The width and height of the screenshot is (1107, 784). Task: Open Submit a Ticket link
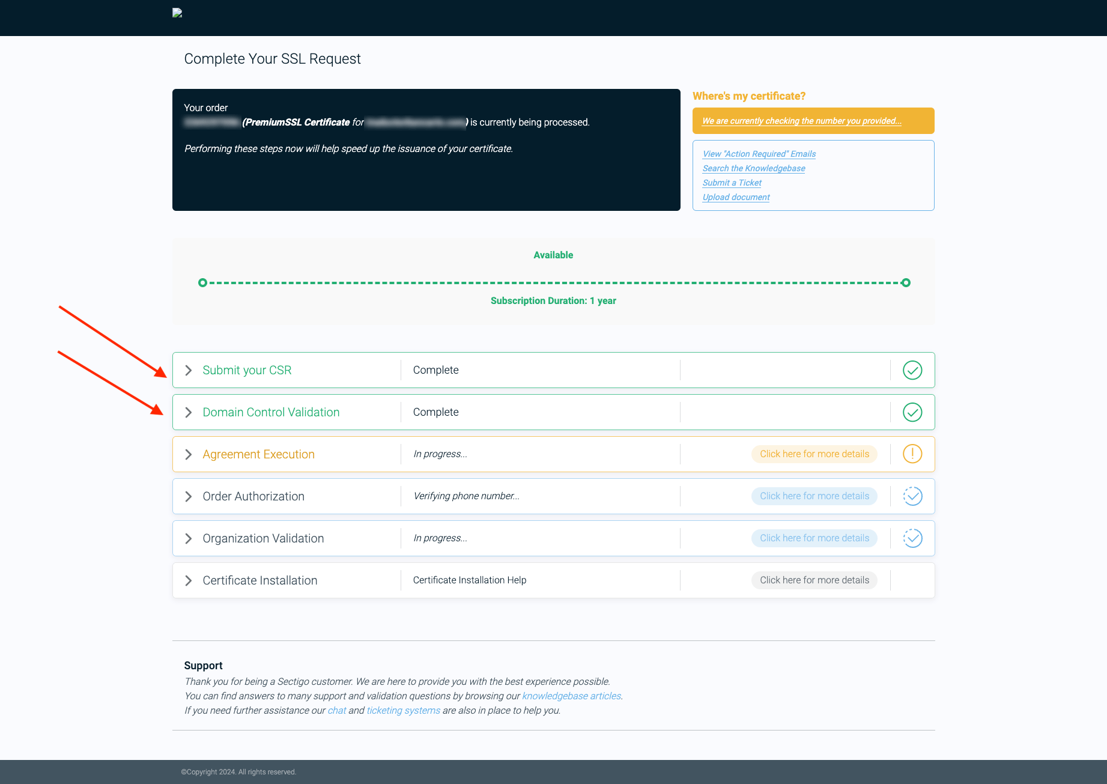[732, 183]
